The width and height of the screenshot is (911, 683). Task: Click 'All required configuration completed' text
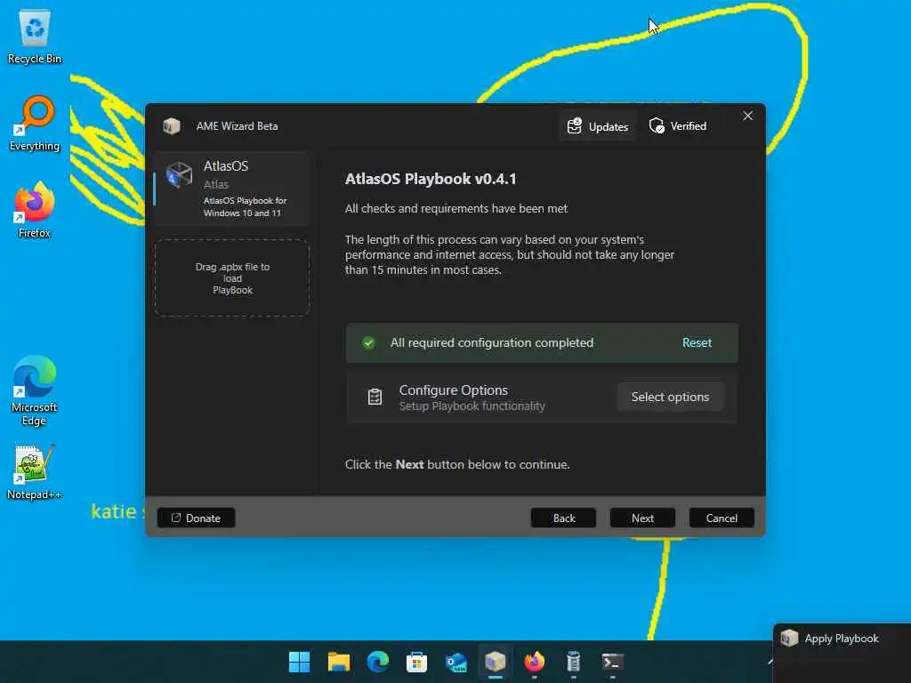coord(491,342)
